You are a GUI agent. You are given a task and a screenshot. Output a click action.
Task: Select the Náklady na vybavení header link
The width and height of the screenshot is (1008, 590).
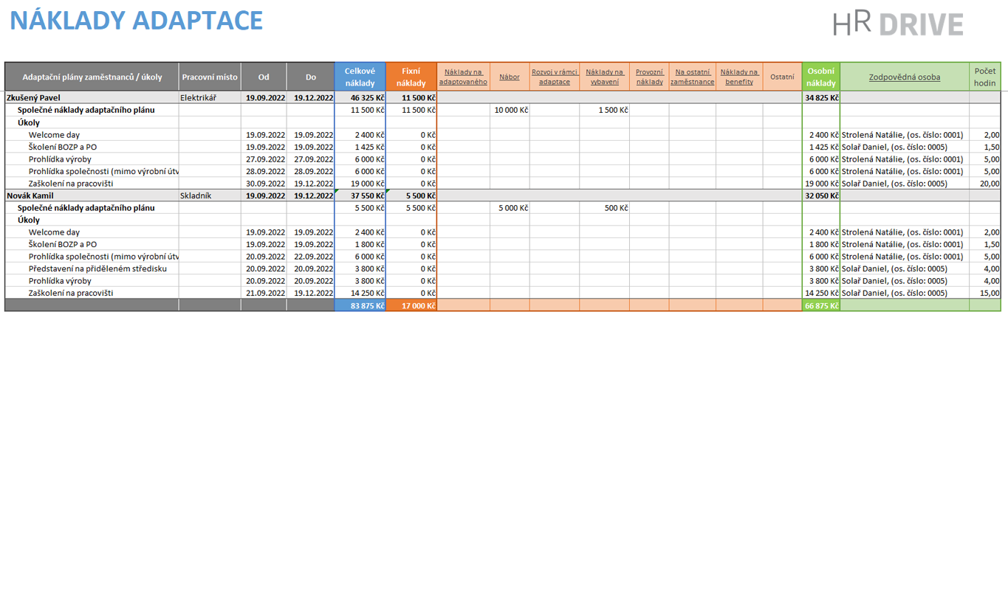[x=604, y=77]
